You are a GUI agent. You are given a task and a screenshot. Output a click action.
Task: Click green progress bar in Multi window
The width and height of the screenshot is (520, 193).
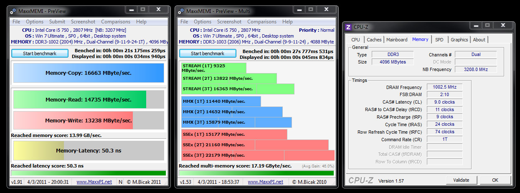pyautogui.click(x=256, y=173)
